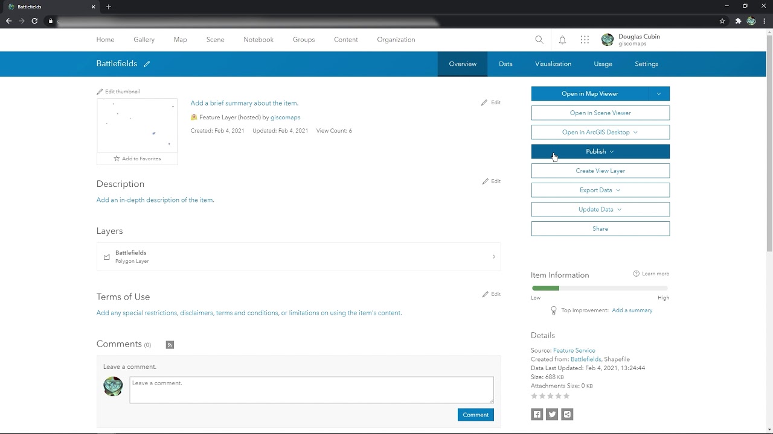Image resolution: width=773 pixels, height=434 pixels.
Task: Open Scene in top navigation
Action: coord(215,40)
